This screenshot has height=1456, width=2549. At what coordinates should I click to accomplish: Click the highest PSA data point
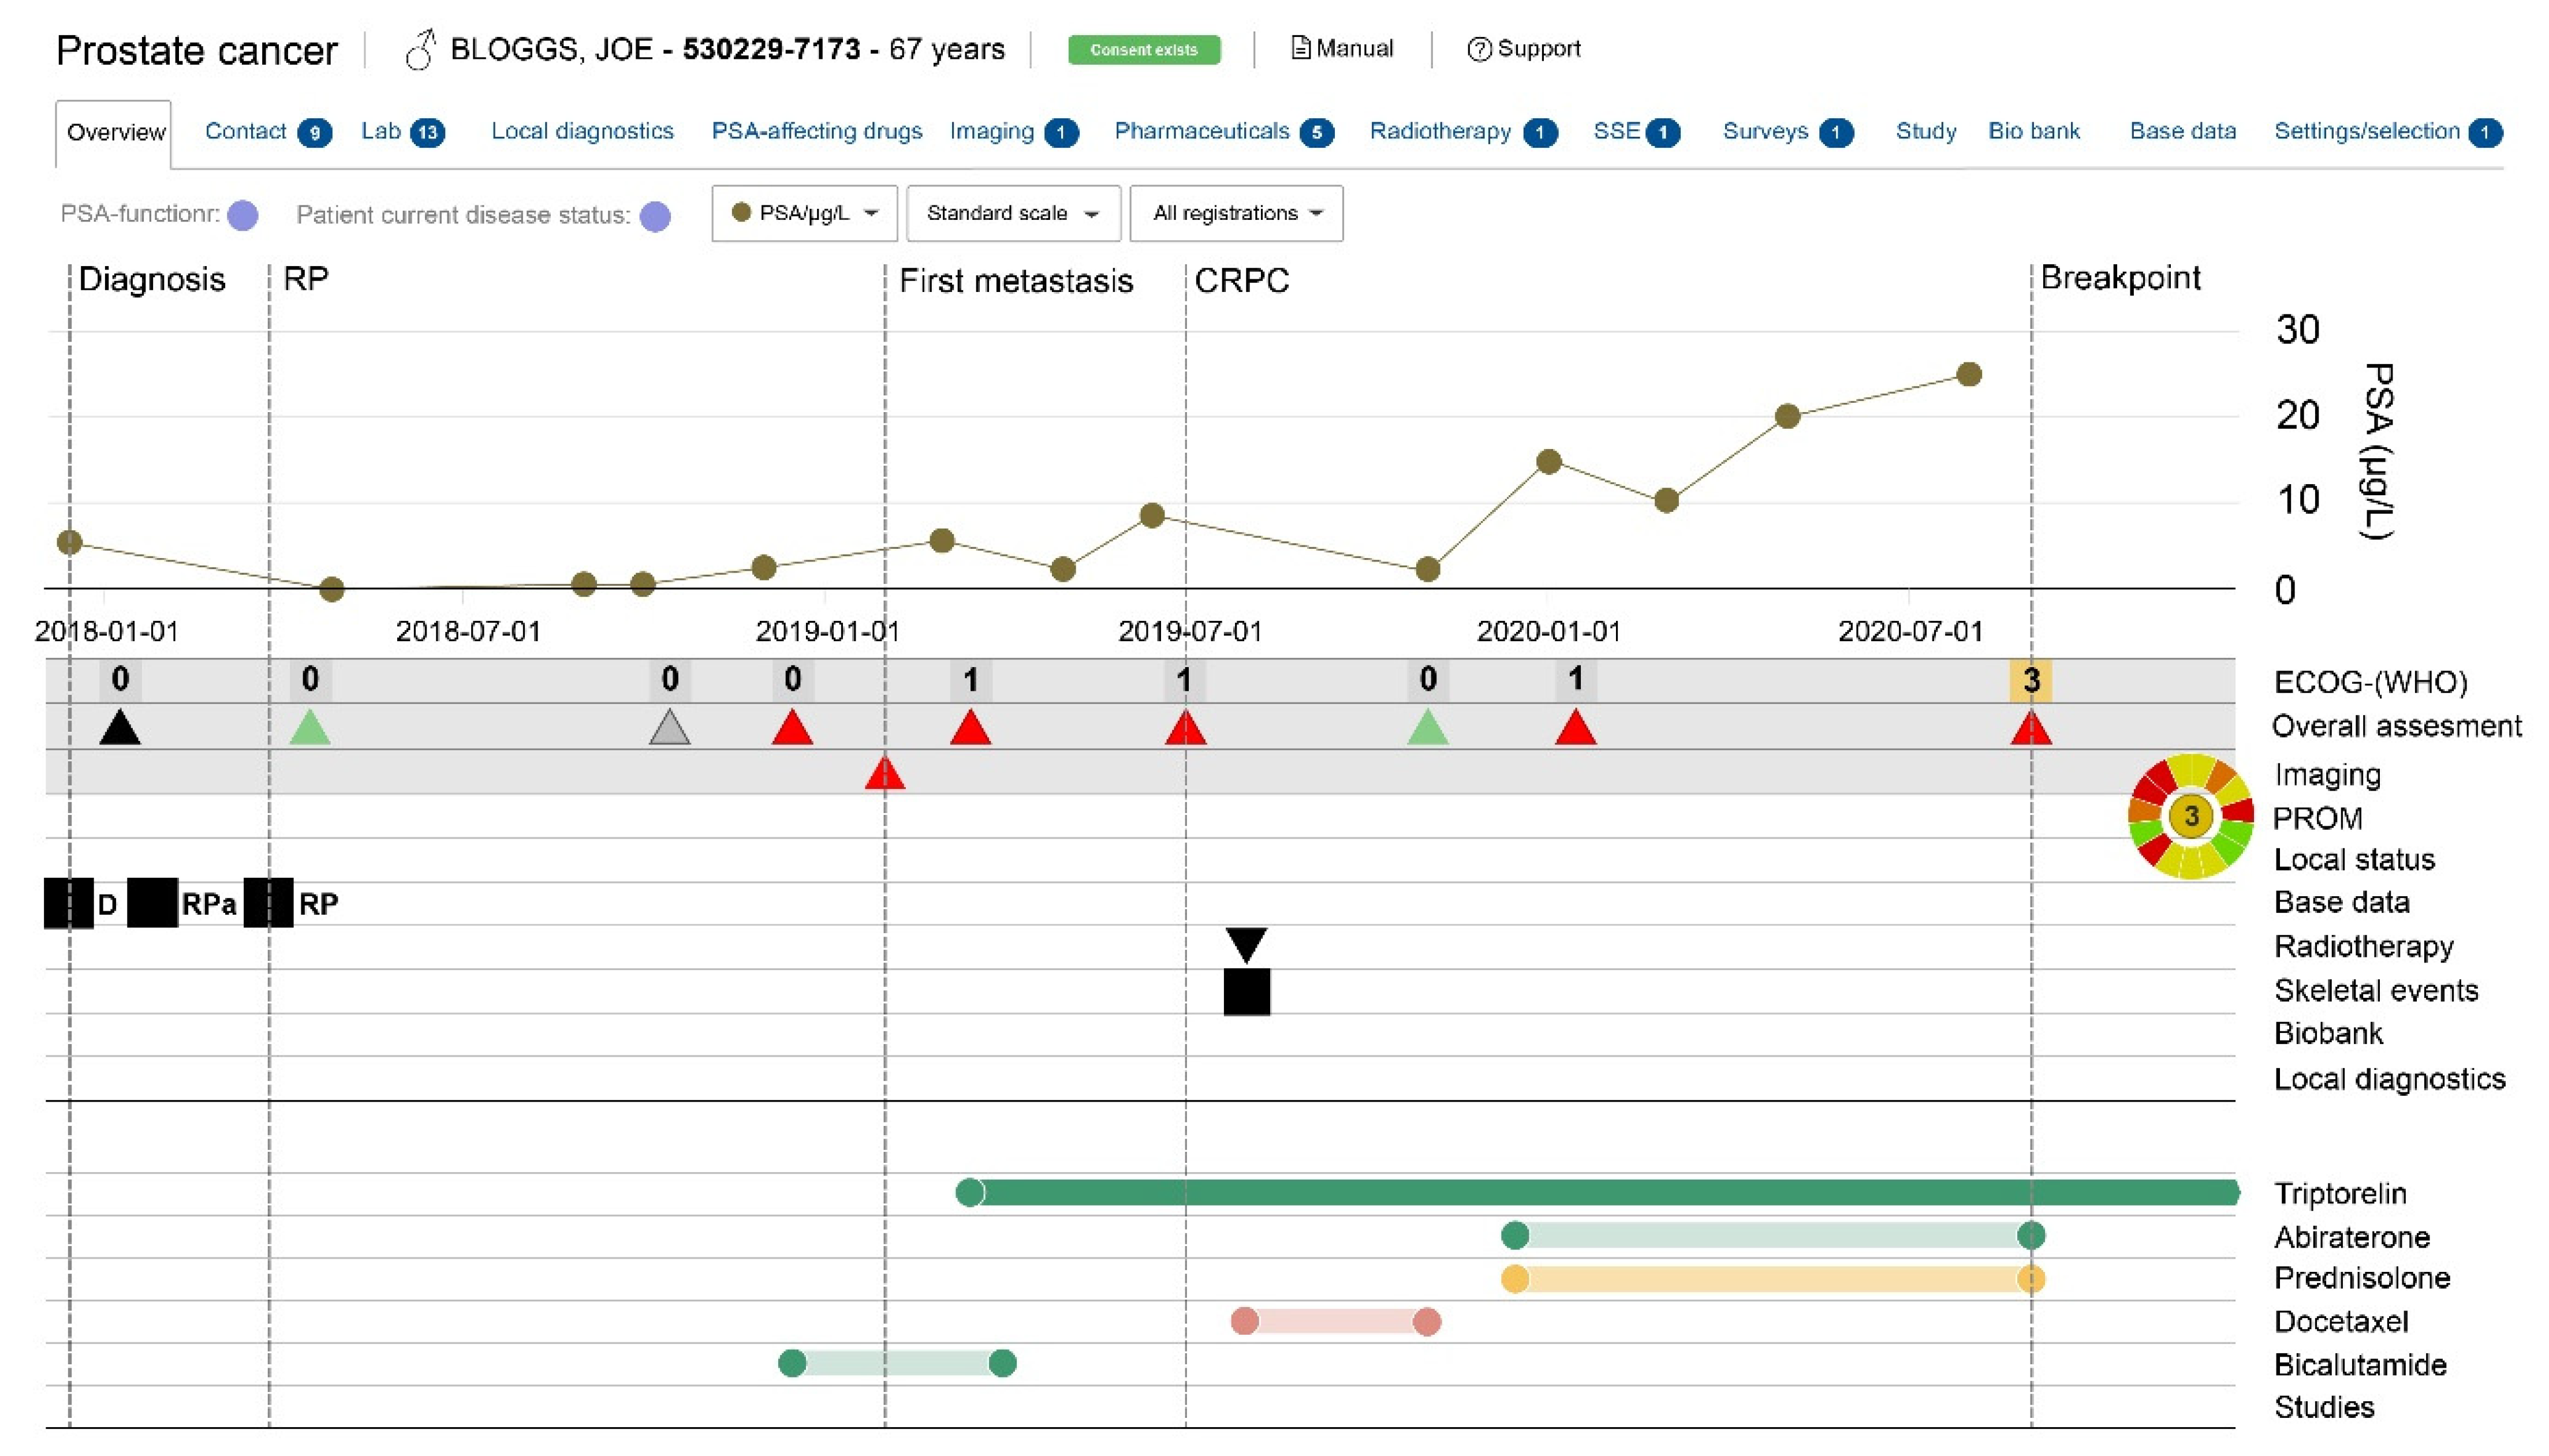[x=1969, y=374]
